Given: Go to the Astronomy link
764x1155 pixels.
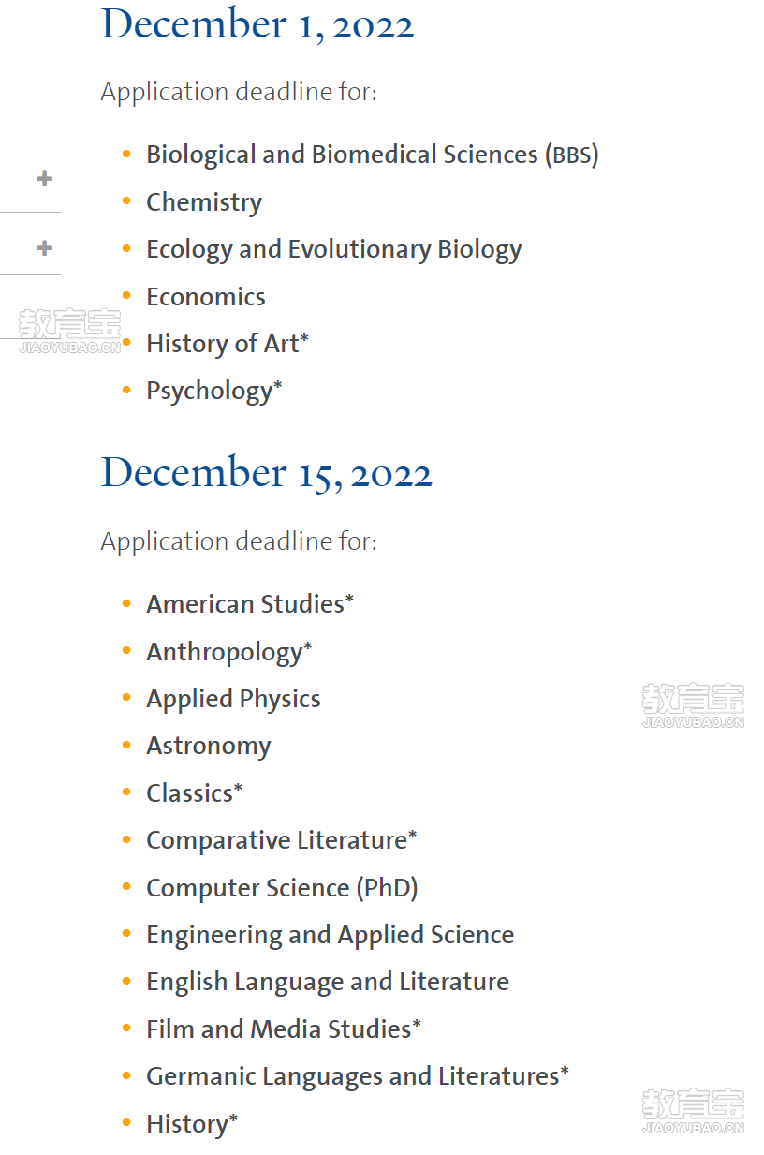Looking at the screenshot, I should [x=208, y=746].
